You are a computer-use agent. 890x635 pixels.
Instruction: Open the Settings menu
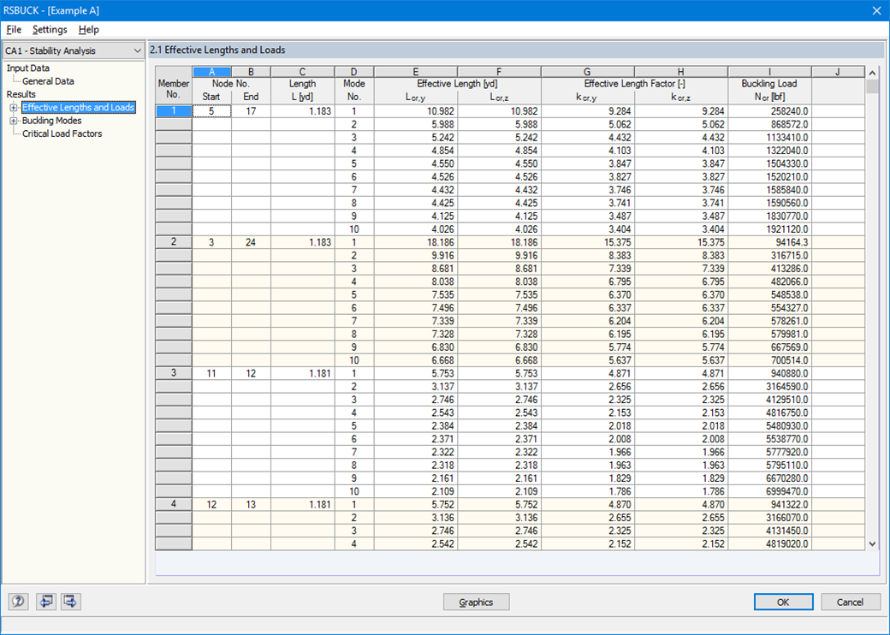49,29
